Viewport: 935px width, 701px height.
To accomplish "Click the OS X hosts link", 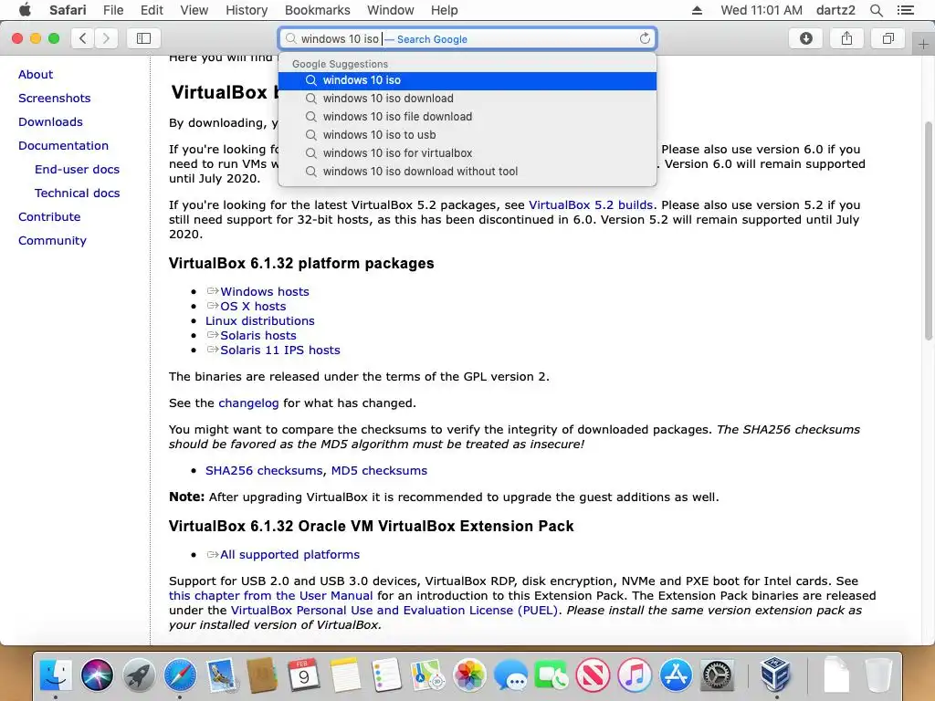I will (x=253, y=307).
